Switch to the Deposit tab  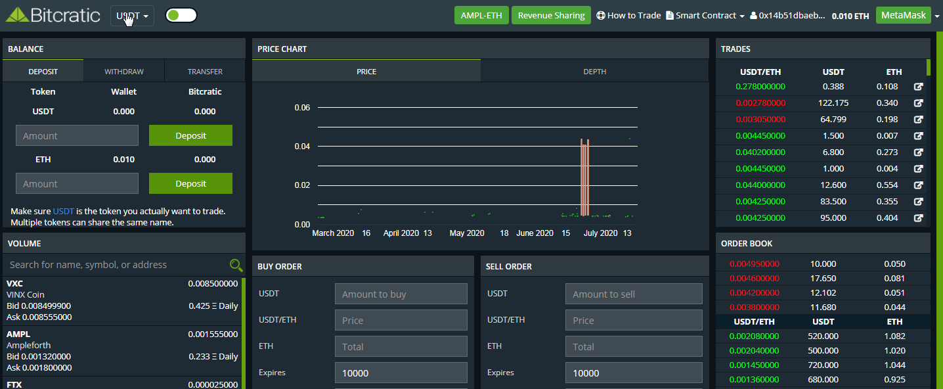[x=43, y=72]
